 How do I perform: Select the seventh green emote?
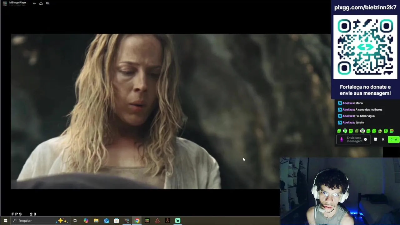[x=374, y=131]
